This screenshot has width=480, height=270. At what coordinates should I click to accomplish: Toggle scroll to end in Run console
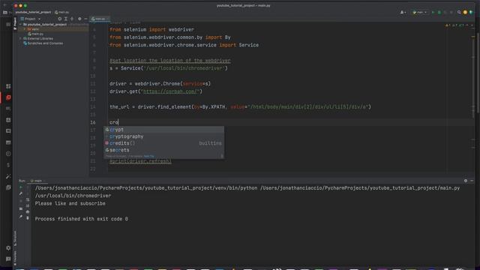tap(28, 205)
